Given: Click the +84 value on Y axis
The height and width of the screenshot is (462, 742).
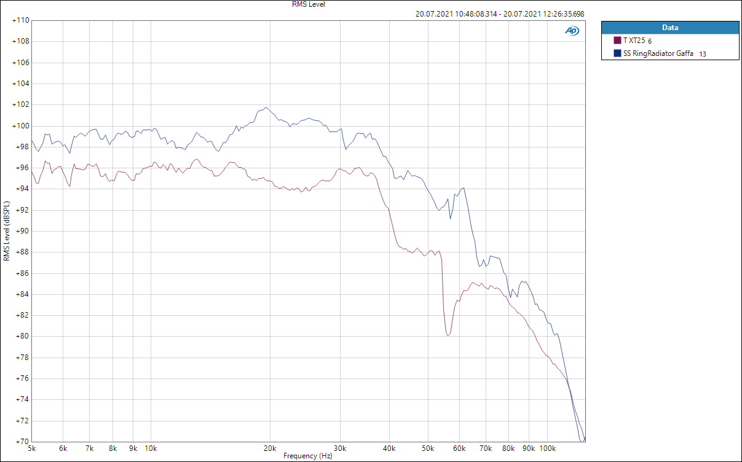Looking at the screenshot, I should pos(22,294).
